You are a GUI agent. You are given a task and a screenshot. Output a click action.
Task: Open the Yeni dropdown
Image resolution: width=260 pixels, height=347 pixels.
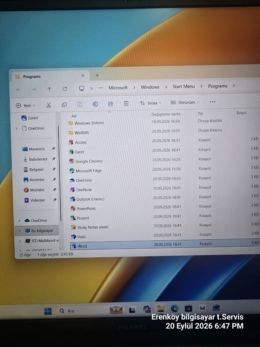pyautogui.click(x=26, y=105)
